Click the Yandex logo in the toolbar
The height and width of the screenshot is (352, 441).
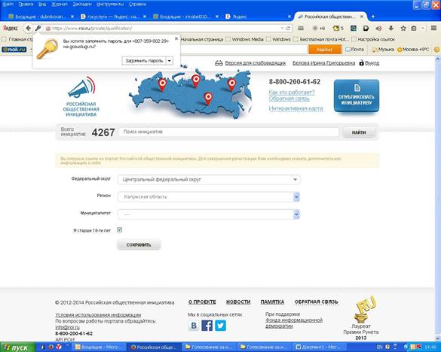[11, 28]
